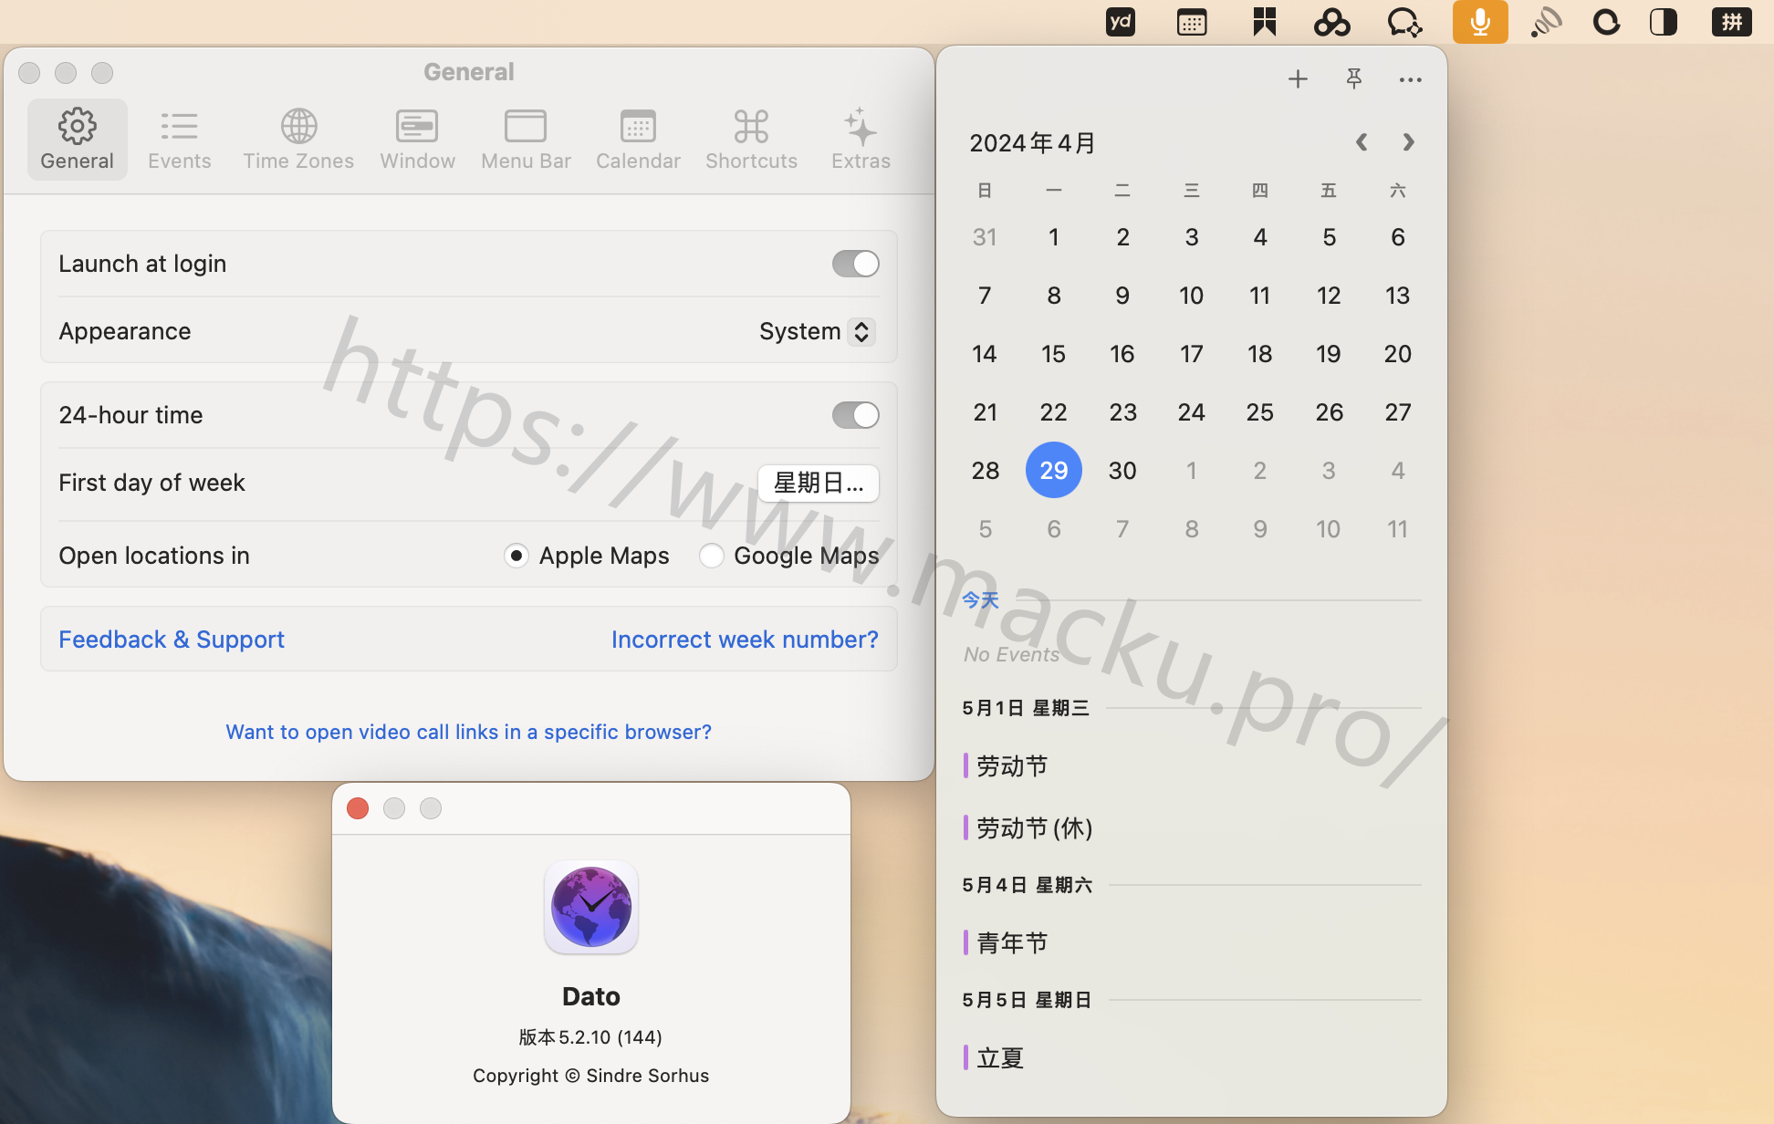Click the satellite dish menu bar icon
Screen dimensions: 1774x1124
click(1546, 22)
